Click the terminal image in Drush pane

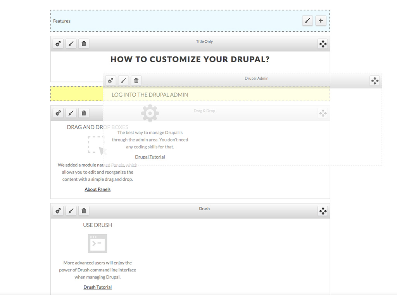pyautogui.click(x=97, y=244)
